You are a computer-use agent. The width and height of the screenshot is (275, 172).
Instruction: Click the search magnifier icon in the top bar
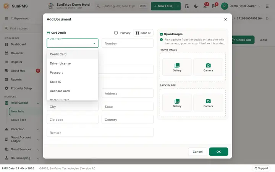click(99, 6)
